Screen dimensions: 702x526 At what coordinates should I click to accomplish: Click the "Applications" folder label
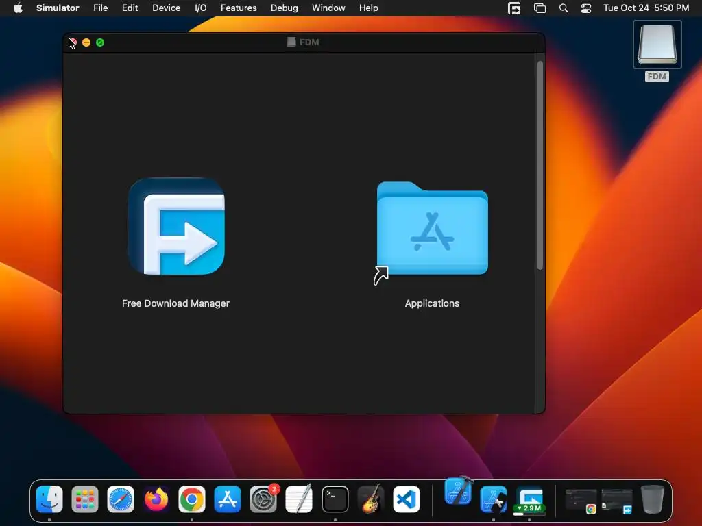pyautogui.click(x=432, y=303)
